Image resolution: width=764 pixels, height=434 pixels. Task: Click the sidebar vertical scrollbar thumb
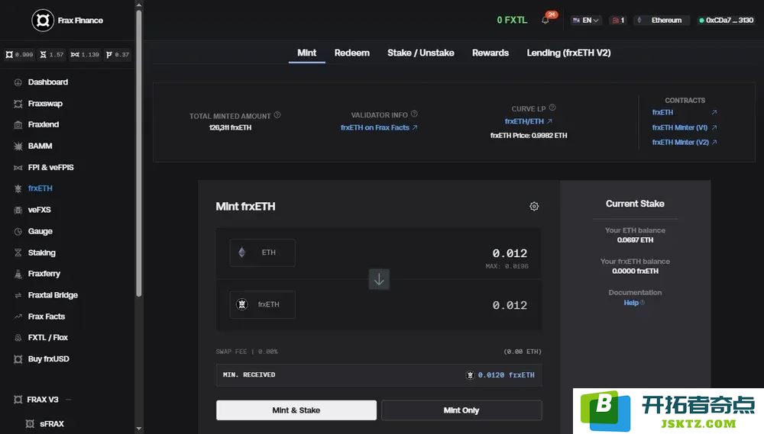tap(139, 153)
